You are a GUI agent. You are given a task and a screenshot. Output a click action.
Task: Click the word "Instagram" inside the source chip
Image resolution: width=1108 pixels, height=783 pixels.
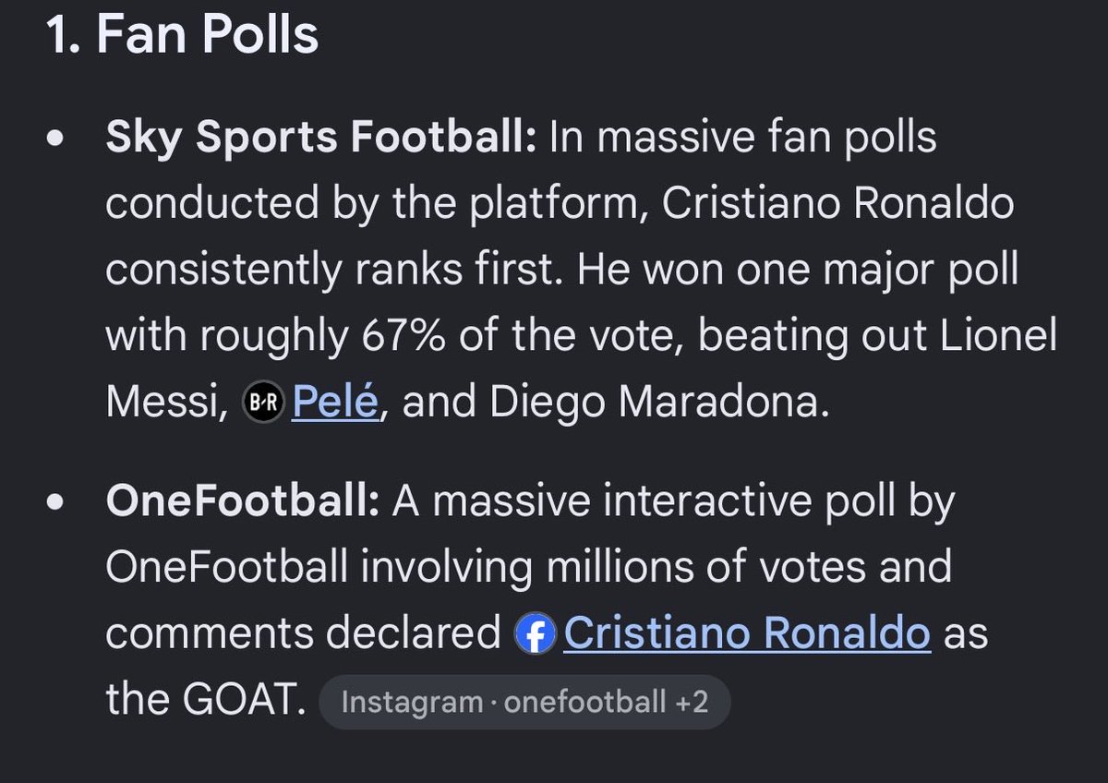412,704
